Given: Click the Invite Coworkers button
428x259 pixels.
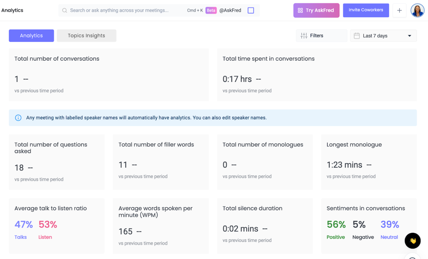Looking at the screenshot, I should point(366,10).
